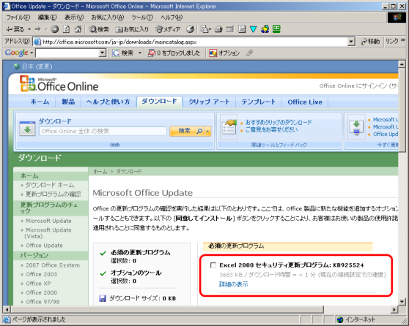The height and width of the screenshot is (326, 409).
Task: Check the Excel 2000 KB925524 update checkbox
Action: coord(213,265)
